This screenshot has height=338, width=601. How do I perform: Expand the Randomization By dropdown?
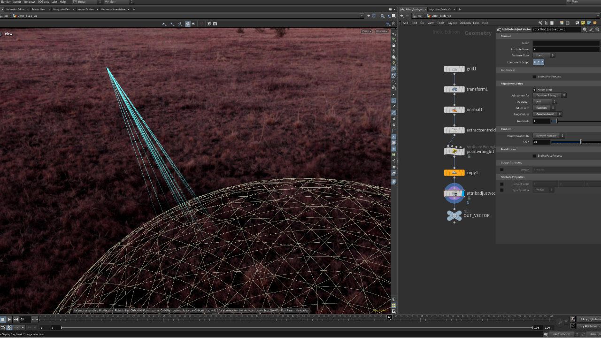tap(548, 136)
